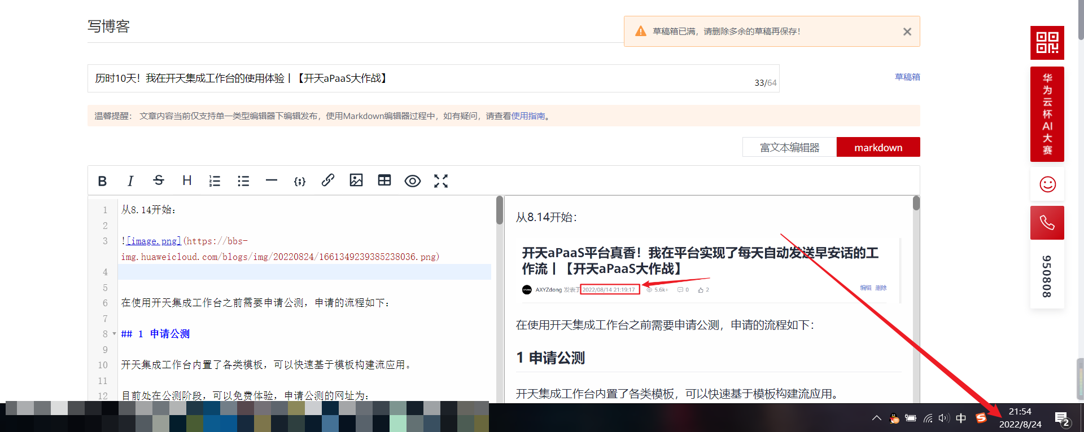Insert an unordered bullet list
This screenshot has width=1084, height=432.
tap(243, 181)
